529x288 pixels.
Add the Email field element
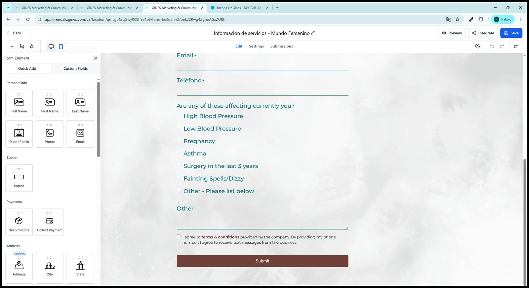(x=80, y=134)
